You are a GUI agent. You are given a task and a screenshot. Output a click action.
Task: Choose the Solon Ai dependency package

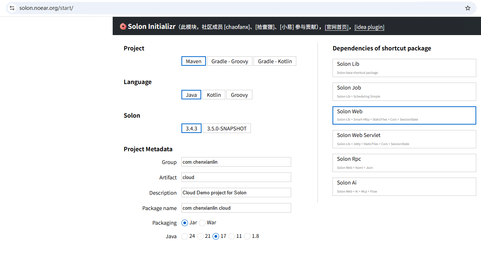point(404,187)
